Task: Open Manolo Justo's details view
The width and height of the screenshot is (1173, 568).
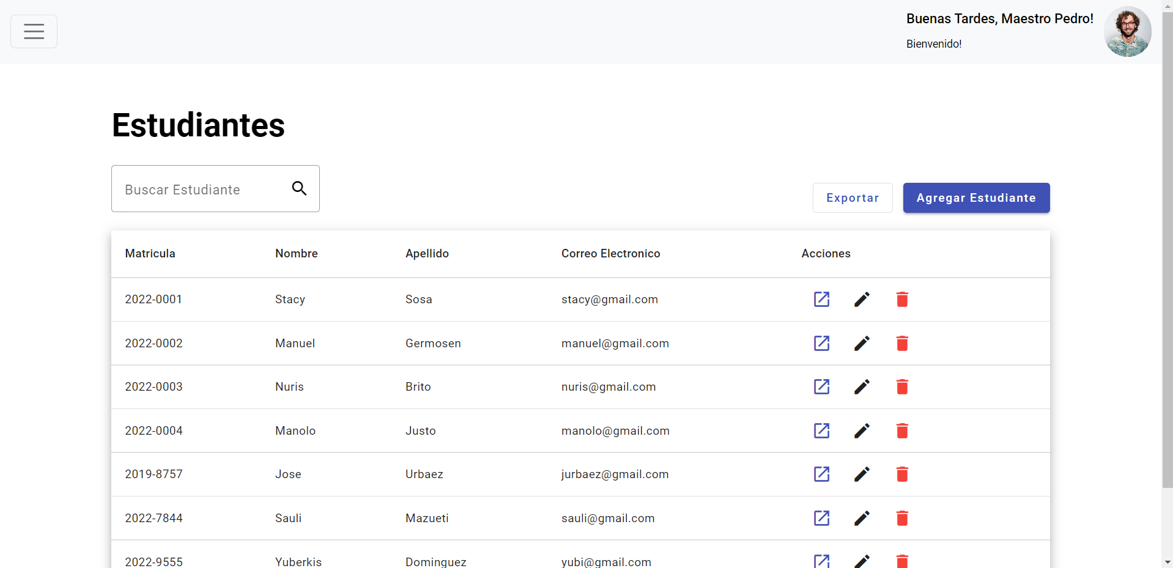Action: (x=822, y=430)
